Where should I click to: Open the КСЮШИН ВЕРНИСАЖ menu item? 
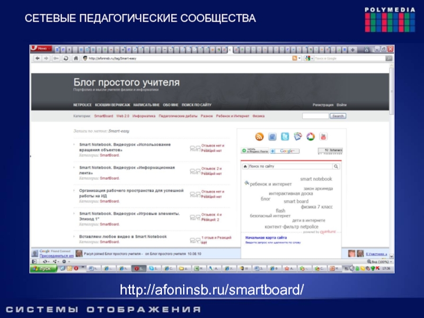tap(112, 105)
